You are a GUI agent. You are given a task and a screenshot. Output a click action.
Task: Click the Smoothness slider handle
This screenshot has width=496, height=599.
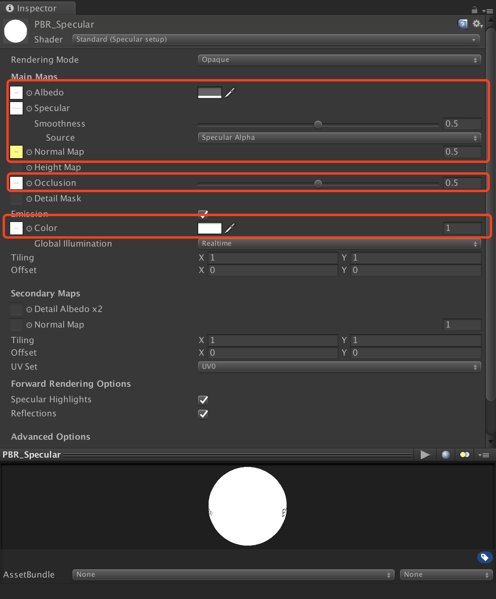click(318, 125)
